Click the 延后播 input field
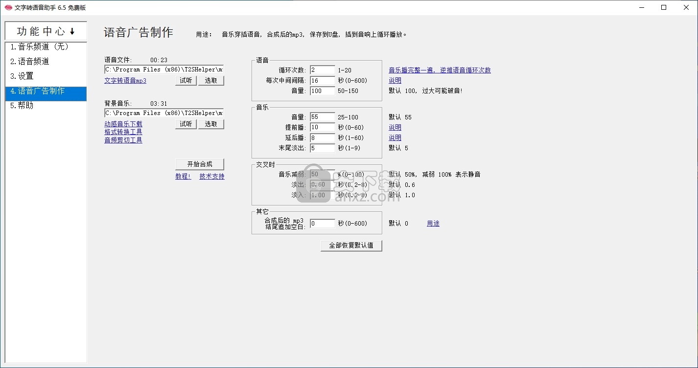The image size is (698, 368). coord(323,138)
